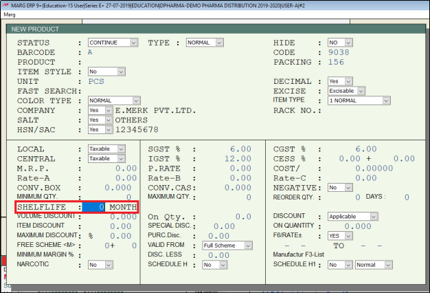Open the HSN/SAC Yes dropdown

[100, 129]
